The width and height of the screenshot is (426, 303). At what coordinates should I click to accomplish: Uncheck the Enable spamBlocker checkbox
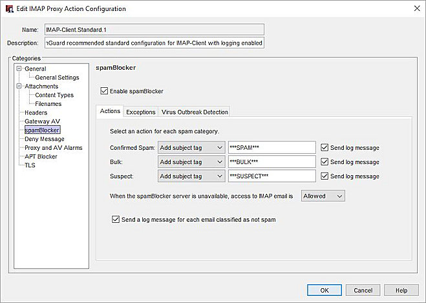[105, 91]
